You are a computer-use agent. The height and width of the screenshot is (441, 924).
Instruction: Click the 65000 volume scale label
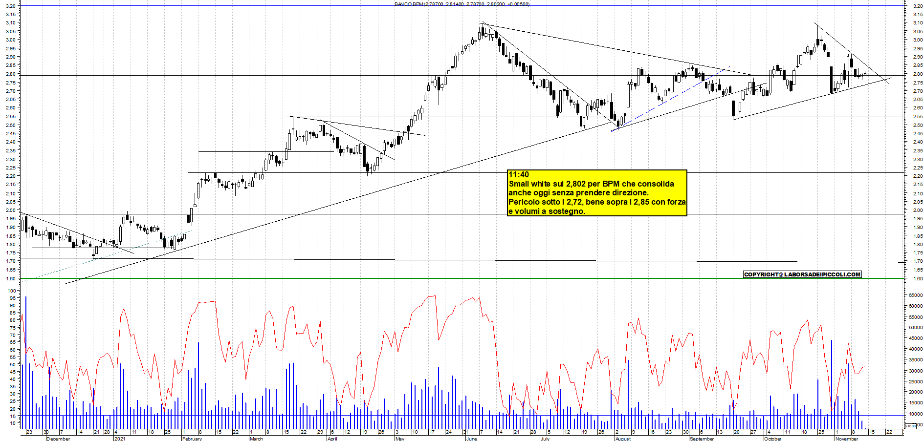coord(915,295)
